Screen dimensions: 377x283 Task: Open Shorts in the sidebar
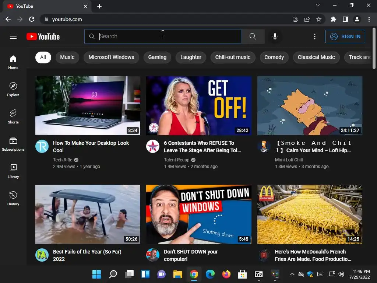(x=13, y=116)
